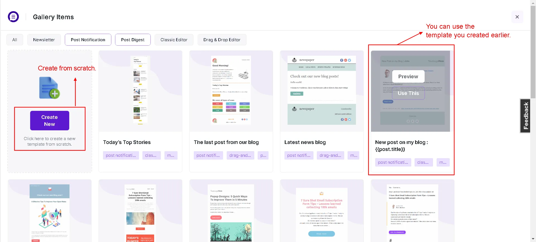
Task: Click the new-document plus icon
Action: pos(49,88)
